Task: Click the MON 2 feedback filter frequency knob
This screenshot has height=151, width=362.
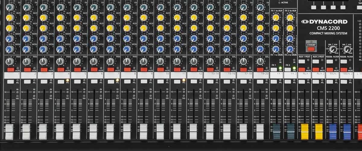Action: tap(347, 49)
